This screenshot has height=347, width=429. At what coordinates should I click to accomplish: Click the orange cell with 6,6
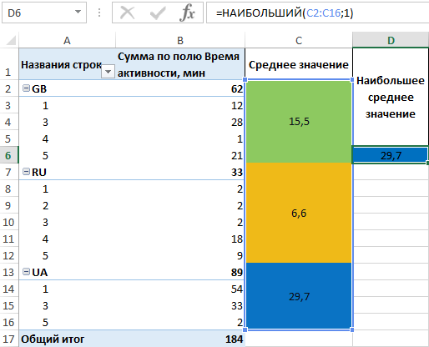[x=299, y=213]
